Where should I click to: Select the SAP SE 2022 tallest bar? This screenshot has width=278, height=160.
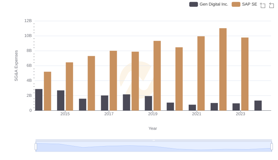[x=223, y=69]
